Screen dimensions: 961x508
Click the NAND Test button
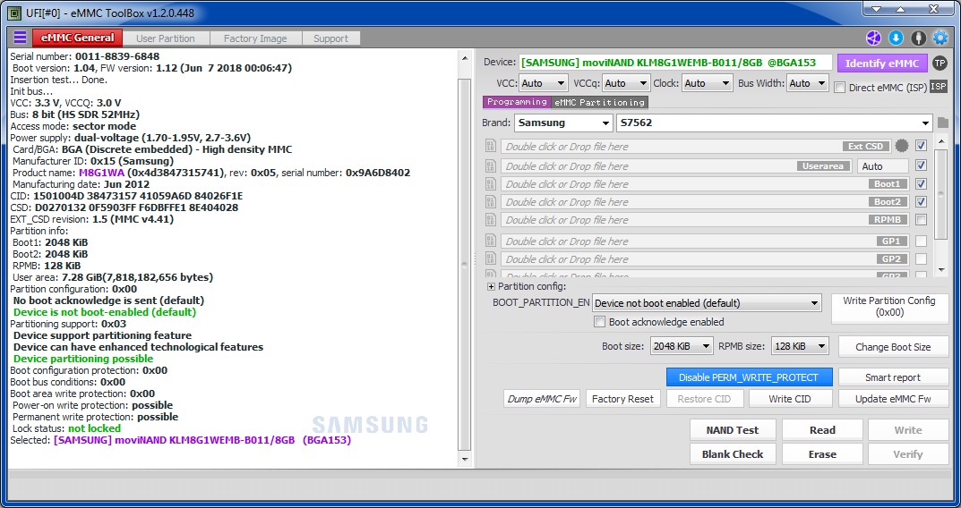(733, 430)
